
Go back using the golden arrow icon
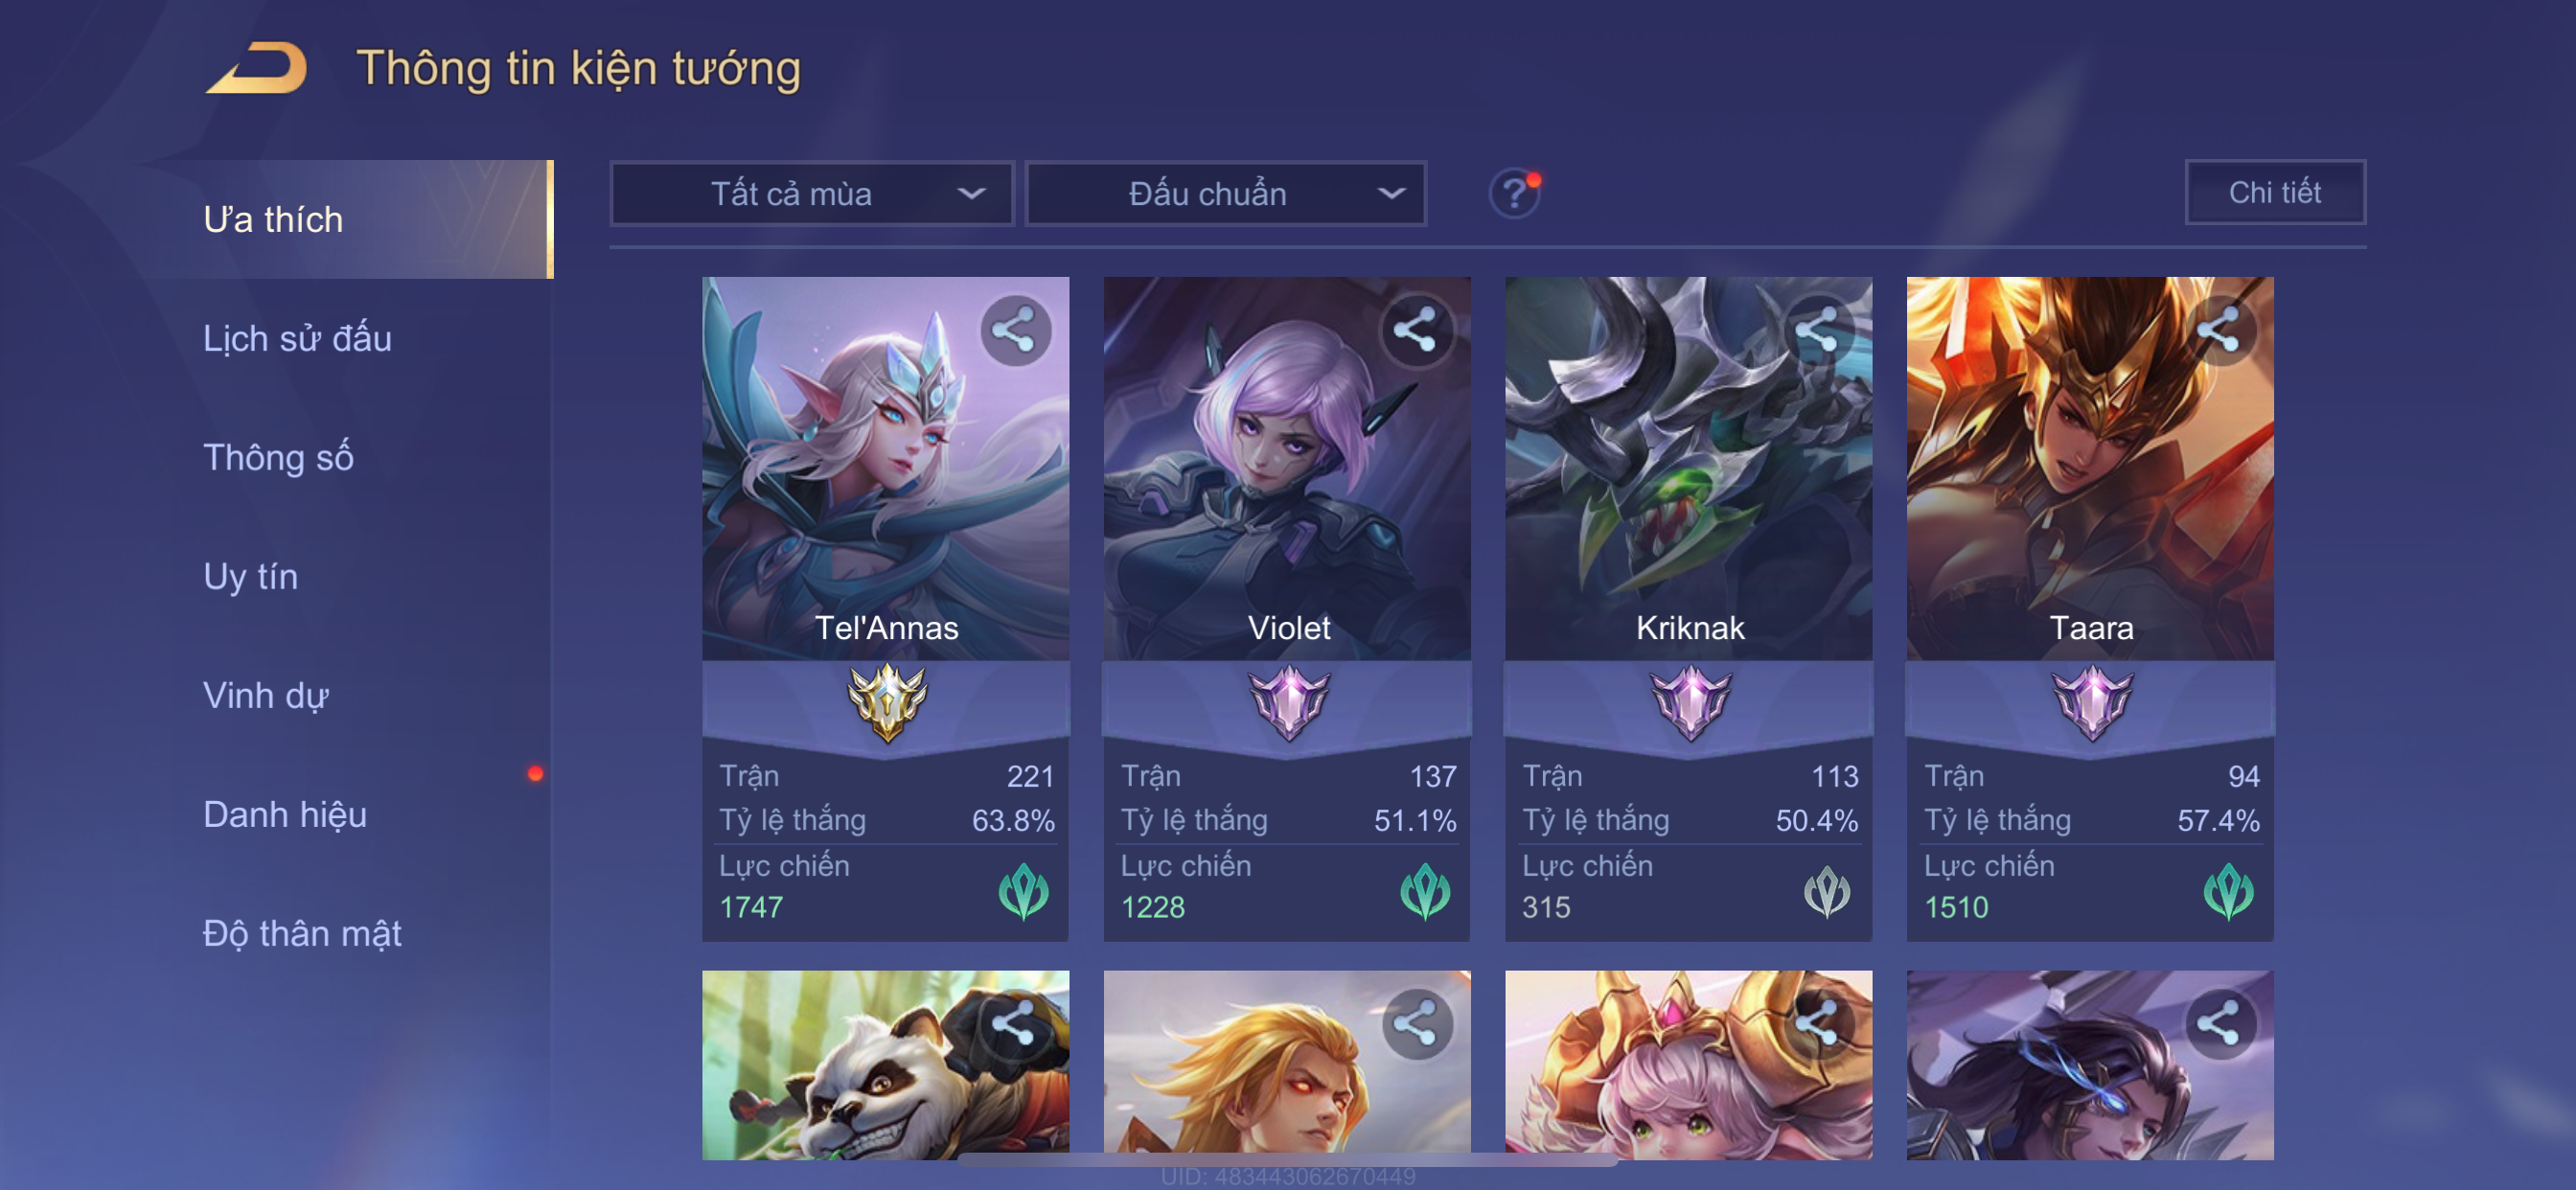[x=257, y=68]
